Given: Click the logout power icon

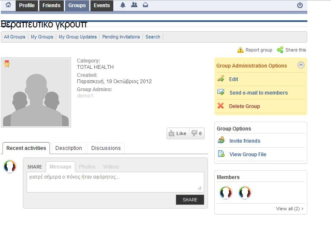Looking at the screenshot, I should pos(300,5).
